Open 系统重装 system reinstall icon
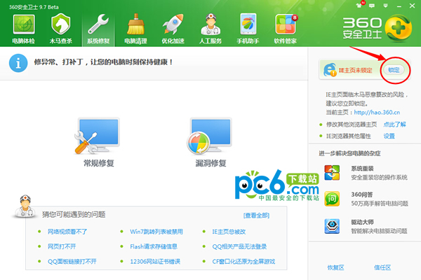This screenshot has height=280, width=421. coord(332,173)
